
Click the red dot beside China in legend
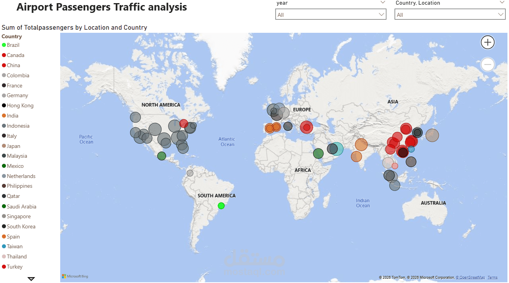click(x=3, y=65)
